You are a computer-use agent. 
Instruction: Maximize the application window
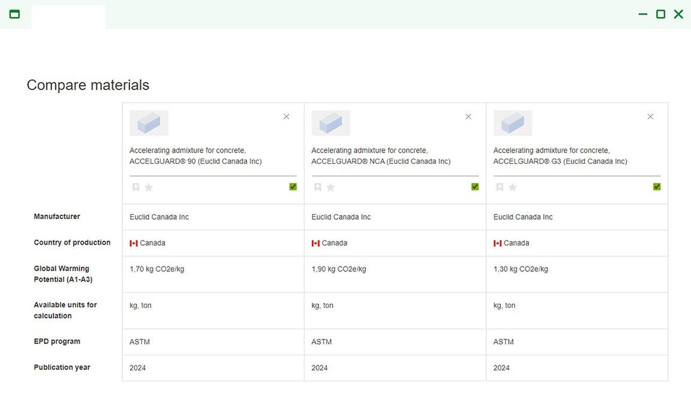coord(660,14)
